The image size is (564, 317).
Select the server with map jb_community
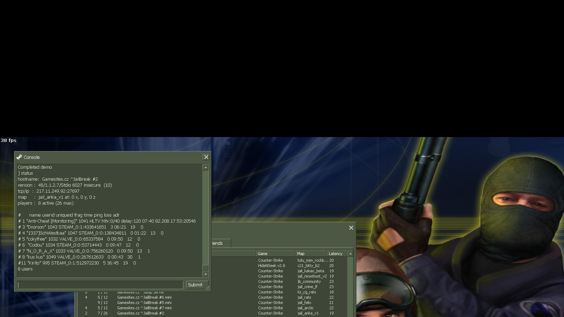click(279, 281)
